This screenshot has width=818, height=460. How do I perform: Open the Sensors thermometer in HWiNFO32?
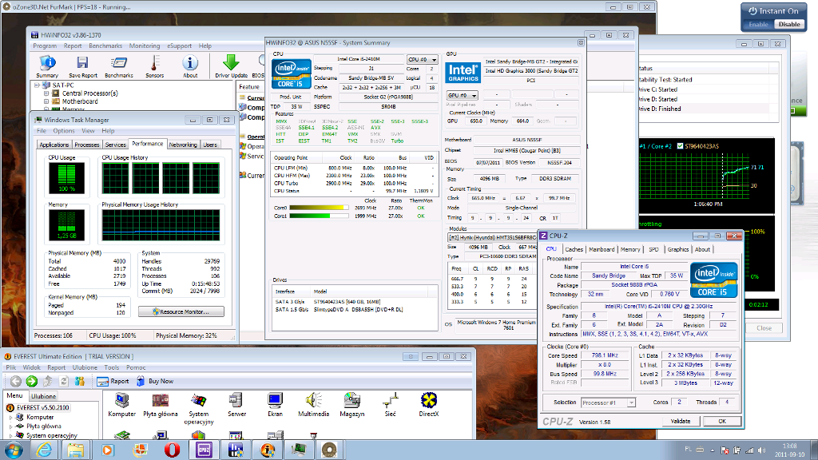pyautogui.click(x=154, y=67)
